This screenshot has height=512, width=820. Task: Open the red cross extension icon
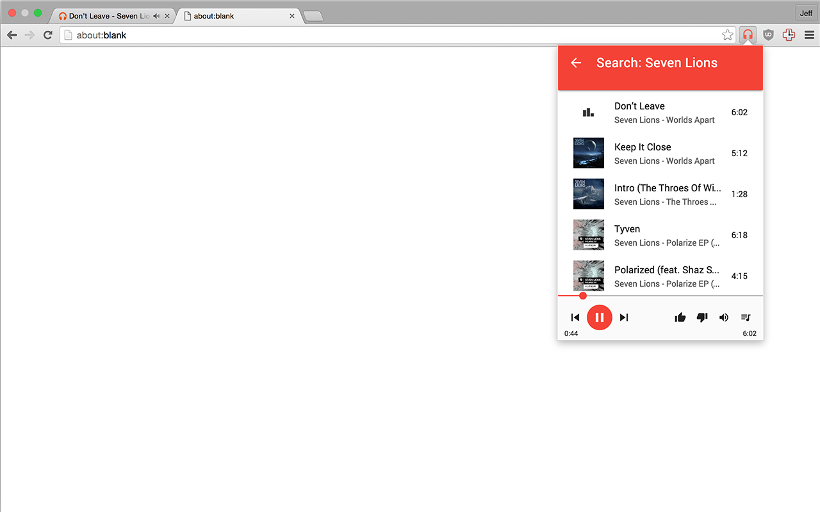pos(789,35)
